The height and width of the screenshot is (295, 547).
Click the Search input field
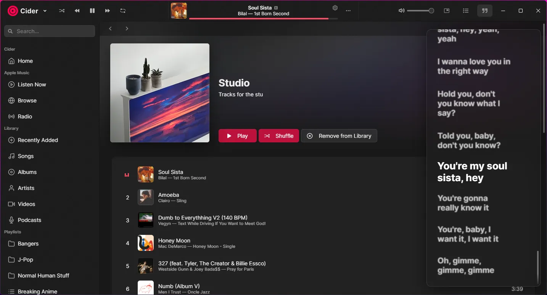coord(50,31)
